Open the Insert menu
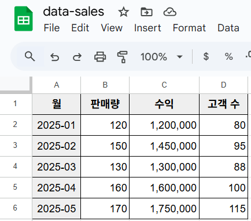The image size is (251, 221). point(147,28)
